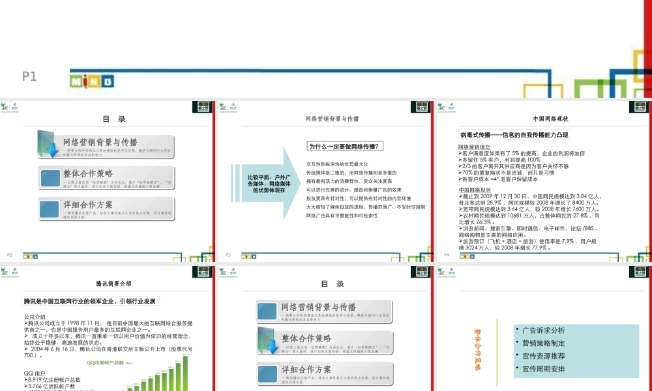
Task: Click the dark green corner logo on 腾讯简要介绍 slide
Action: click(x=202, y=272)
